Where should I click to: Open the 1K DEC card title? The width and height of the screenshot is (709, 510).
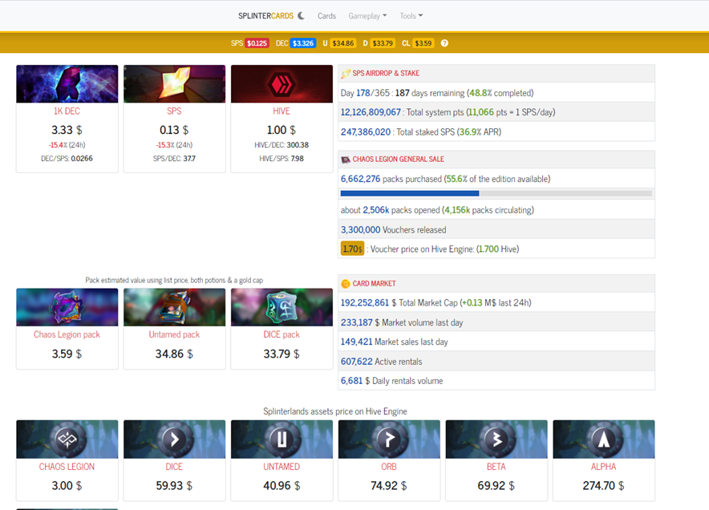(x=67, y=111)
